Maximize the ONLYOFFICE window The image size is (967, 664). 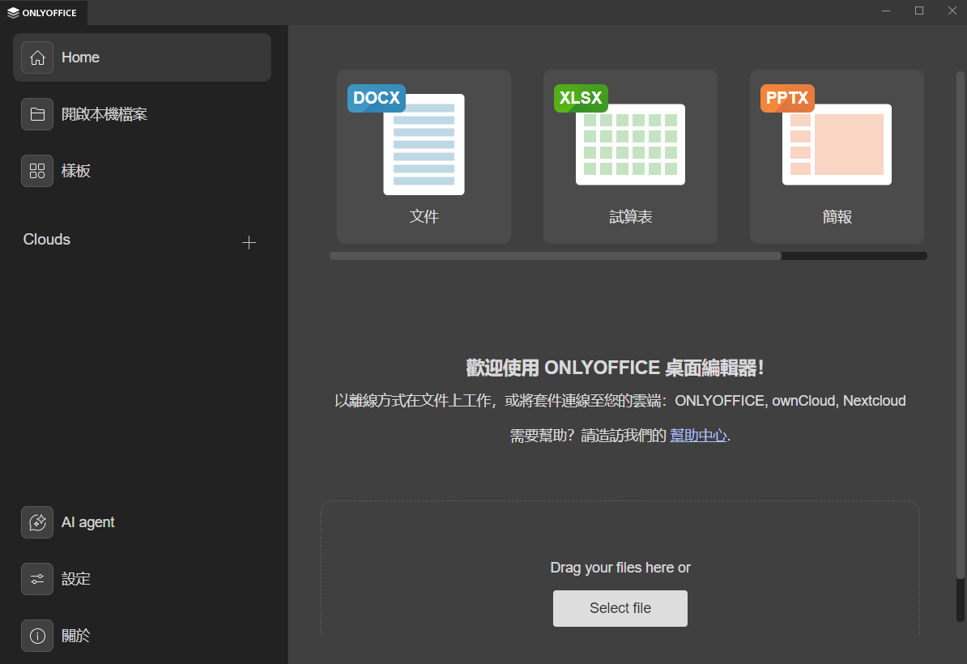(x=919, y=11)
